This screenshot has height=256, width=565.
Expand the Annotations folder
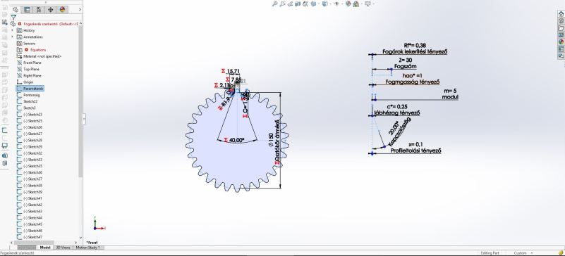(x=12, y=37)
